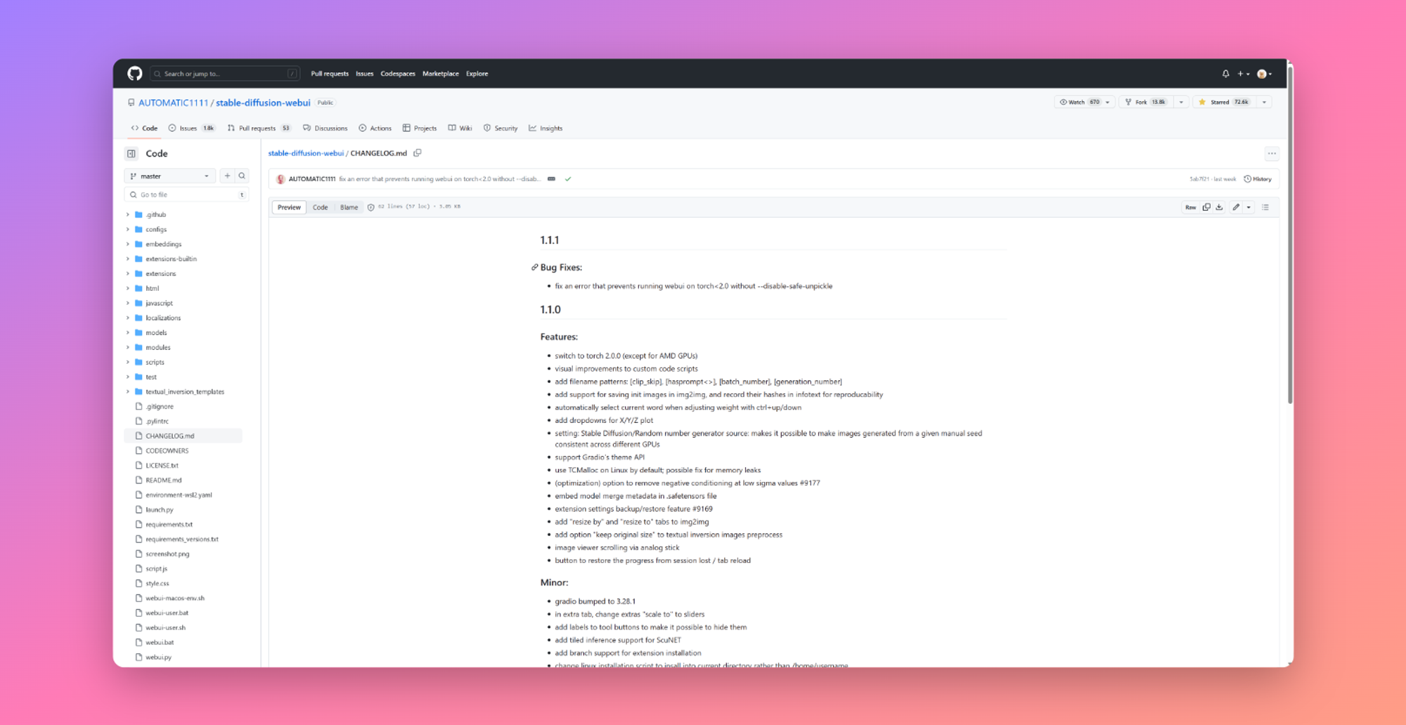Open the requirements_versions.txt file
This screenshot has height=725, width=1406.
(x=181, y=540)
